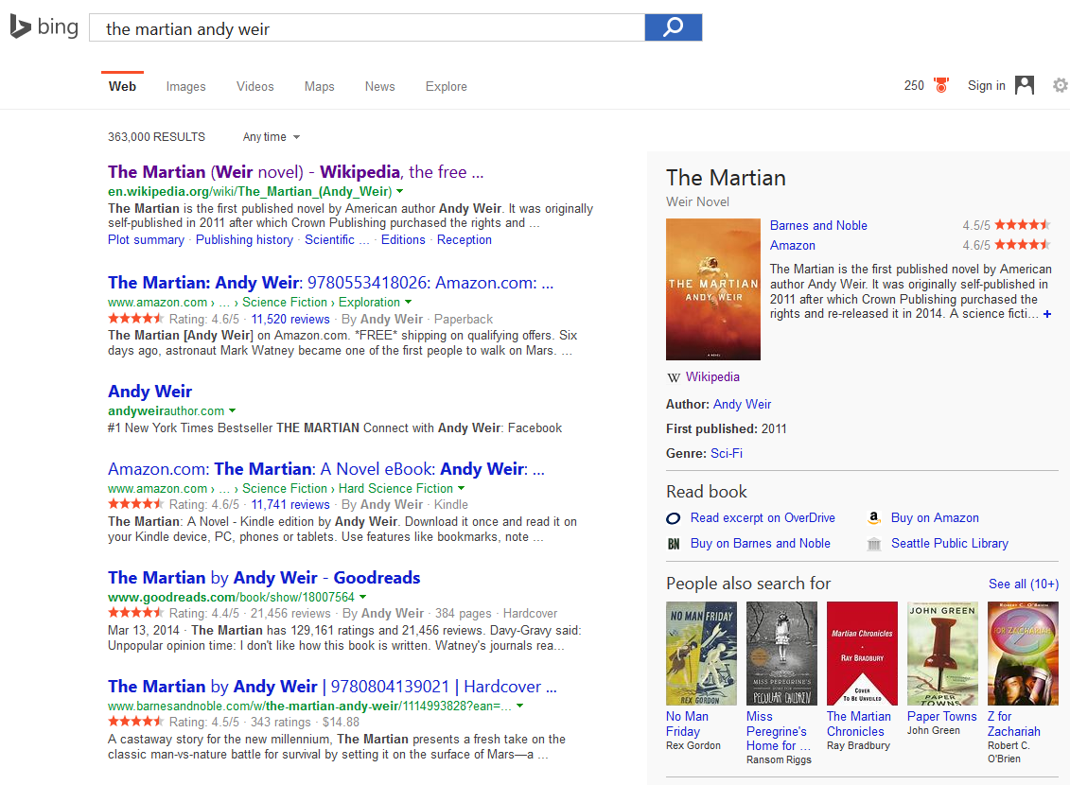Click See all (10+) related searches

coord(1023,584)
